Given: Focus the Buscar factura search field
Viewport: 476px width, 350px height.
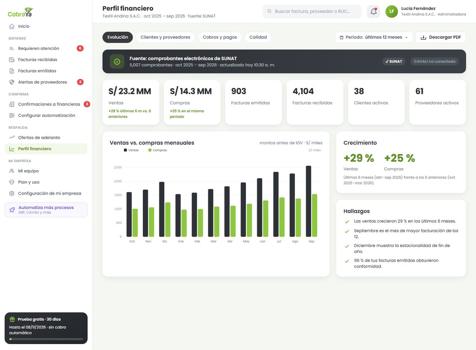Looking at the screenshot, I should [x=312, y=11].
